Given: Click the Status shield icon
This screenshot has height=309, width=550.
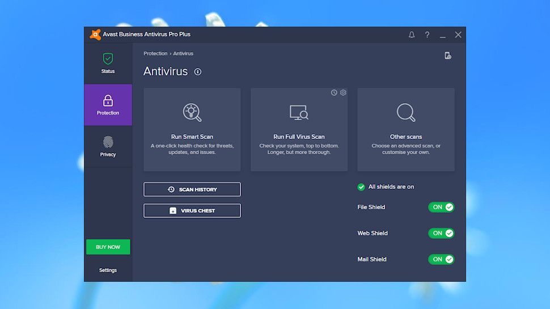Looking at the screenshot, I should 108,58.
